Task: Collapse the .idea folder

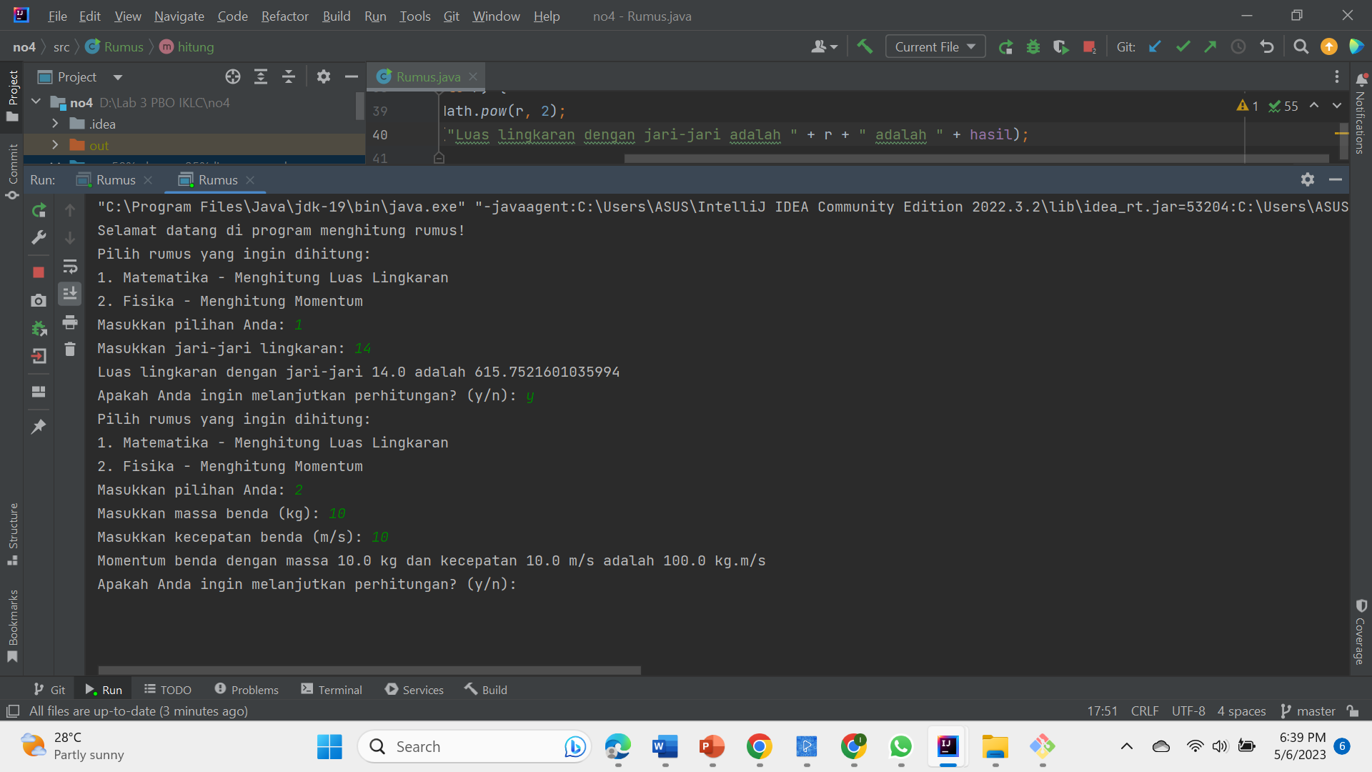Action: click(x=54, y=124)
